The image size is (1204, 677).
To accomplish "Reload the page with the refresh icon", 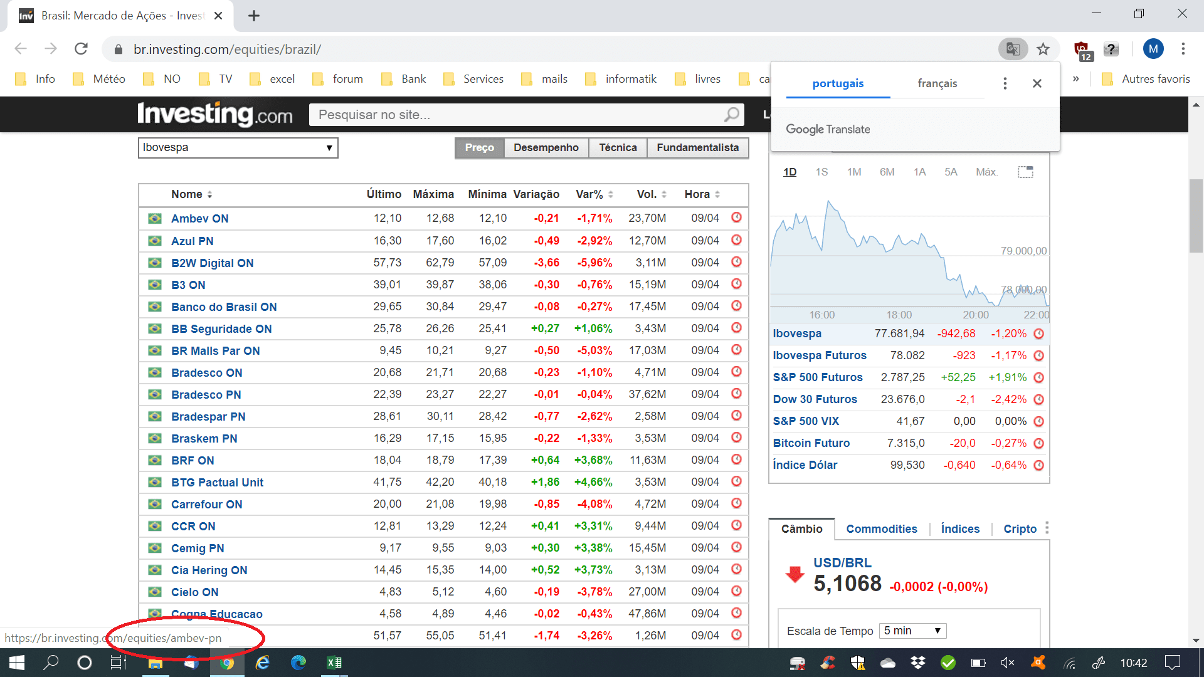I will point(81,49).
